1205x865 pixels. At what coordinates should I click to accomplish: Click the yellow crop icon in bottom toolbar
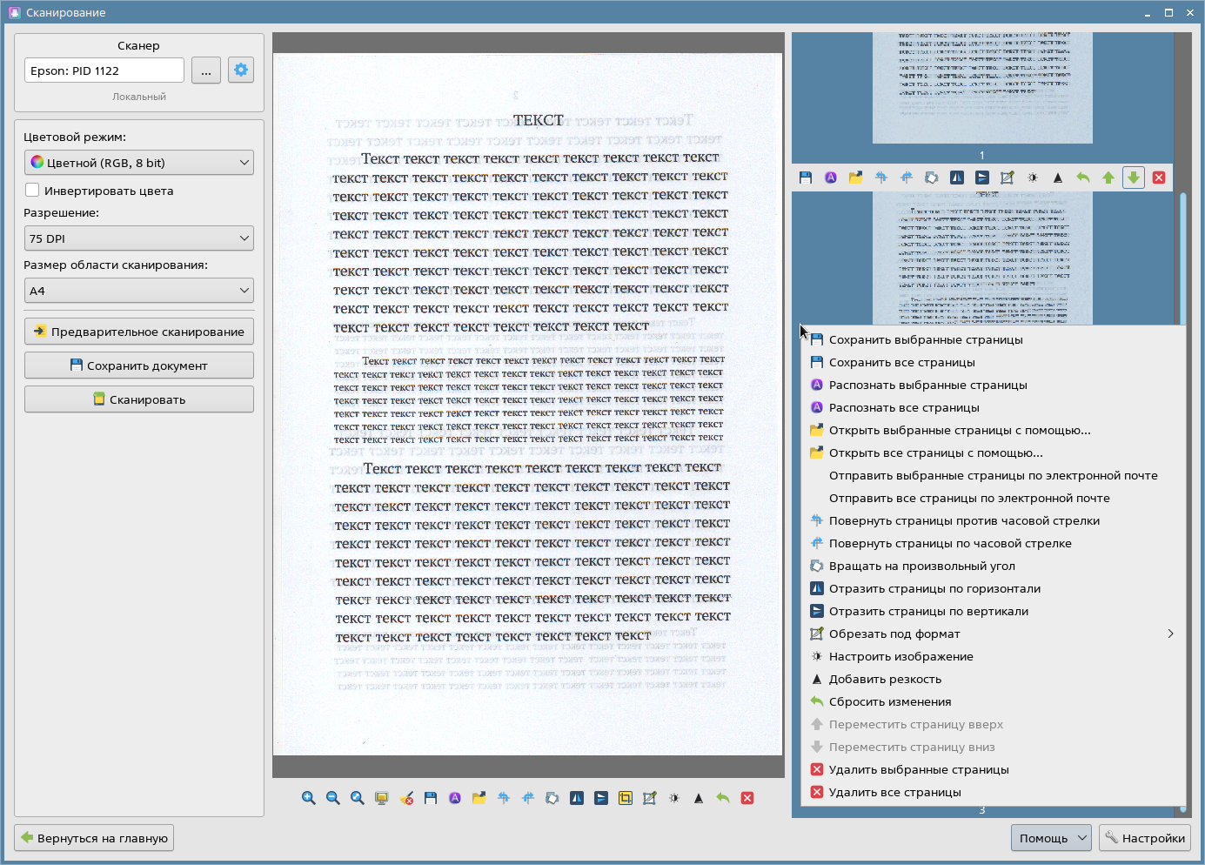tap(626, 798)
